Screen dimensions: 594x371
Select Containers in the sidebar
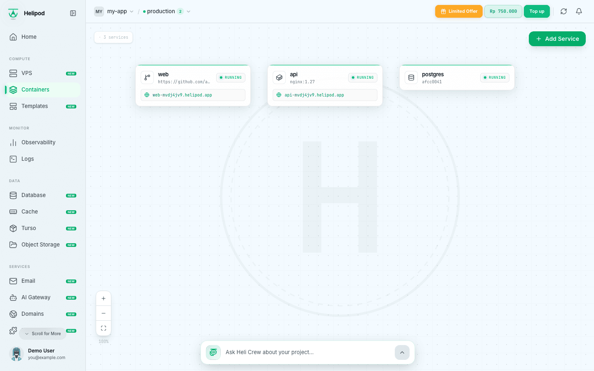coord(43,89)
